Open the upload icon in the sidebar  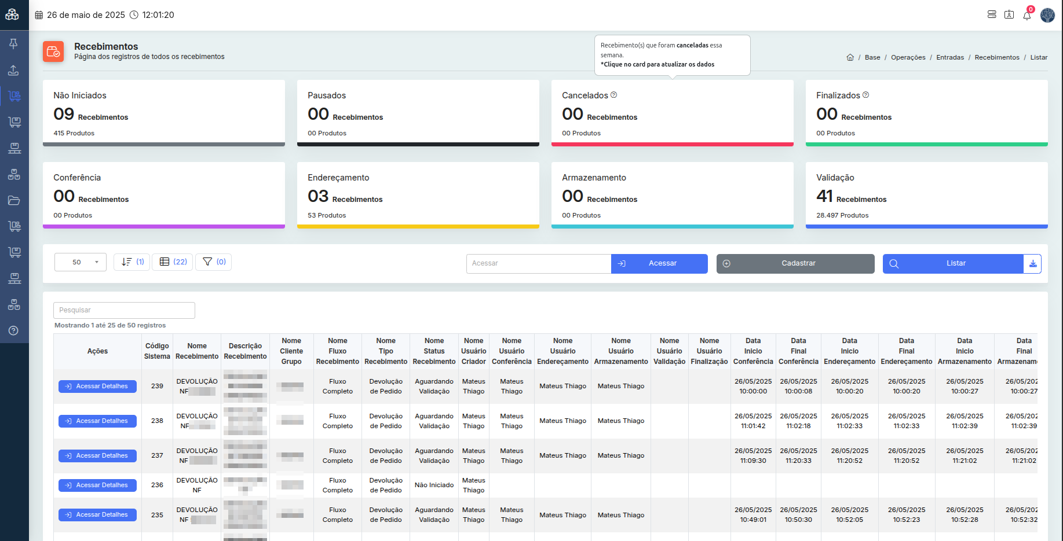(x=13, y=70)
